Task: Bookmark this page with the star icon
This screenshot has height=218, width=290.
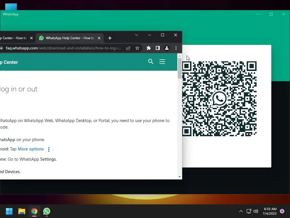Action: click(137, 48)
